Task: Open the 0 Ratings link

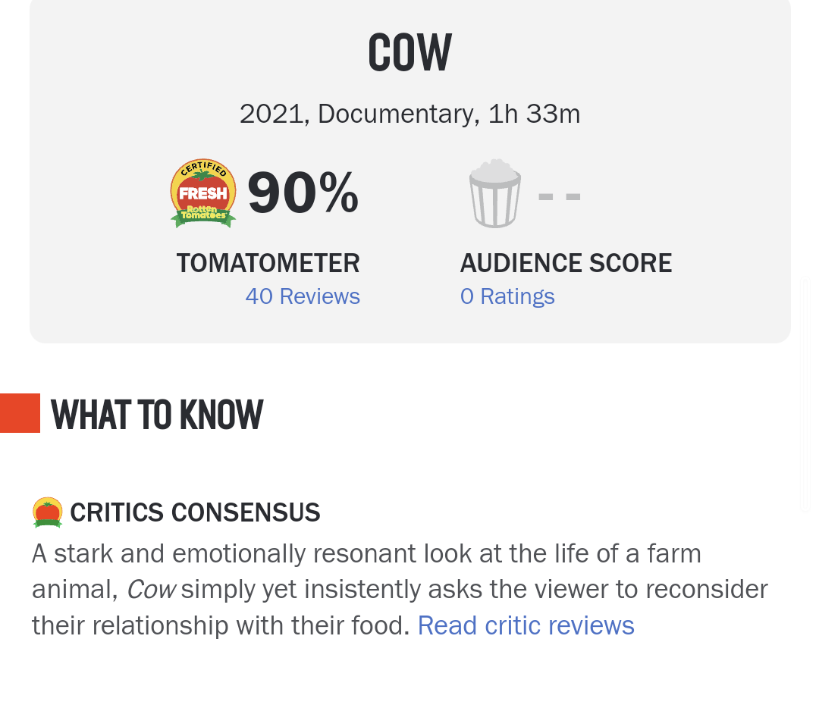Action: [x=507, y=296]
